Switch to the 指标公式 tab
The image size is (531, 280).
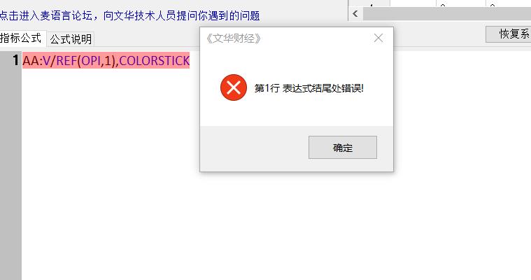[21, 38]
